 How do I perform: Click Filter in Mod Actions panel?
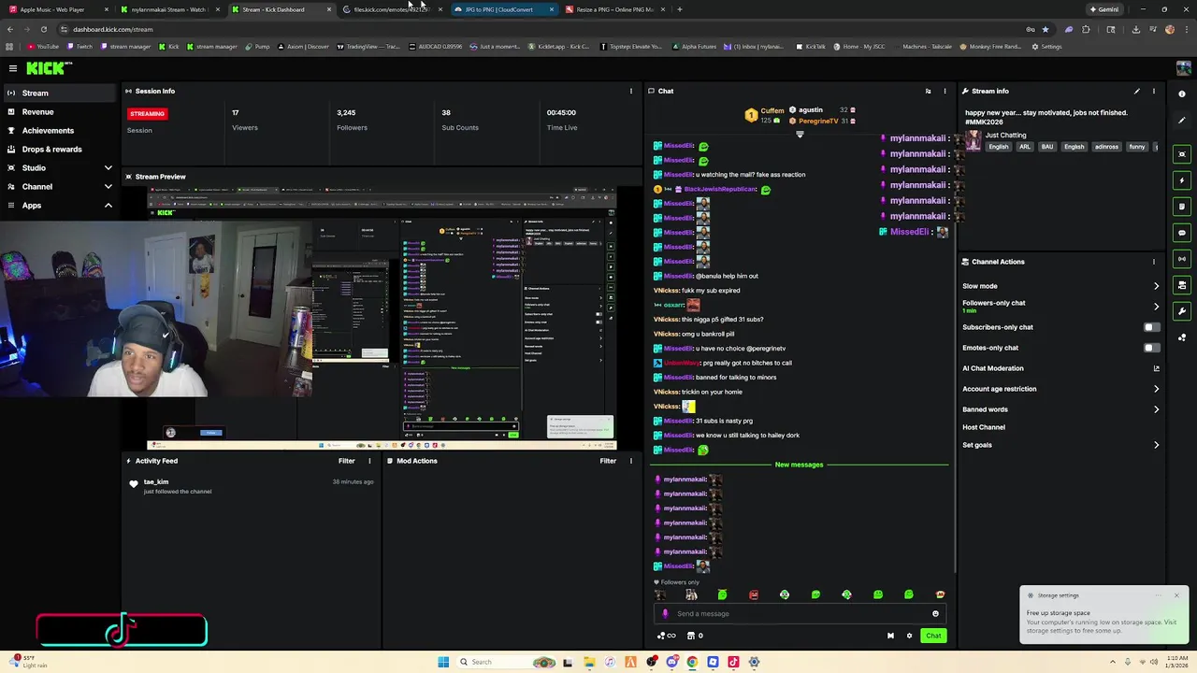[x=608, y=461]
